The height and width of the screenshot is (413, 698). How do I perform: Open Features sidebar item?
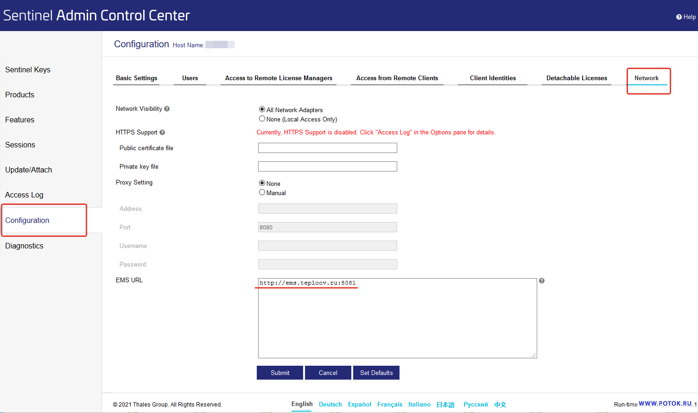tap(20, 120)
